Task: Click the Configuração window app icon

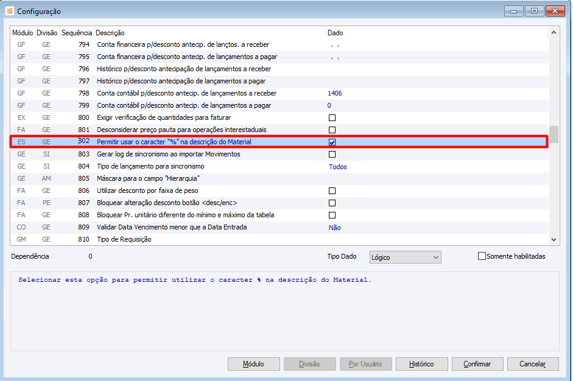Action: pyautogui.click(x=10, y=11)
